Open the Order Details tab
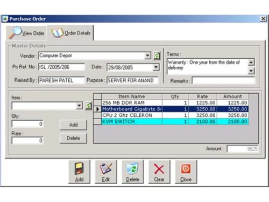The width and height of the screenshot is (269, 202). coord(71,33)
